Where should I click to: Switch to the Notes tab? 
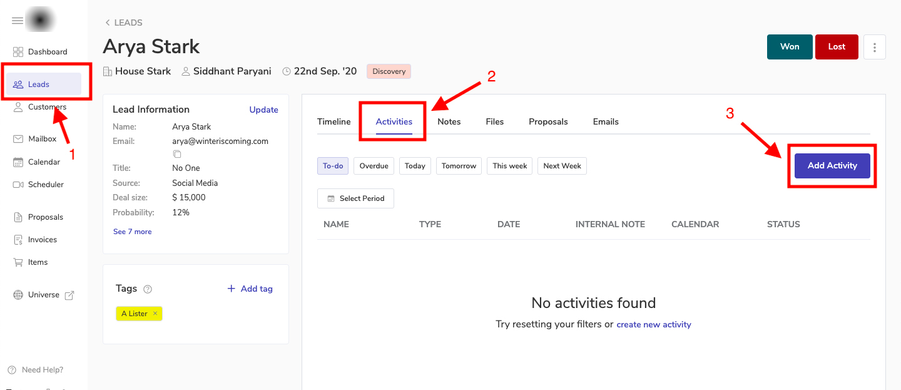tap(449, 121)
